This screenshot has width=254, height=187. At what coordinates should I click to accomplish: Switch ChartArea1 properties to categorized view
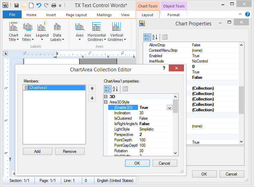[108, 89]
